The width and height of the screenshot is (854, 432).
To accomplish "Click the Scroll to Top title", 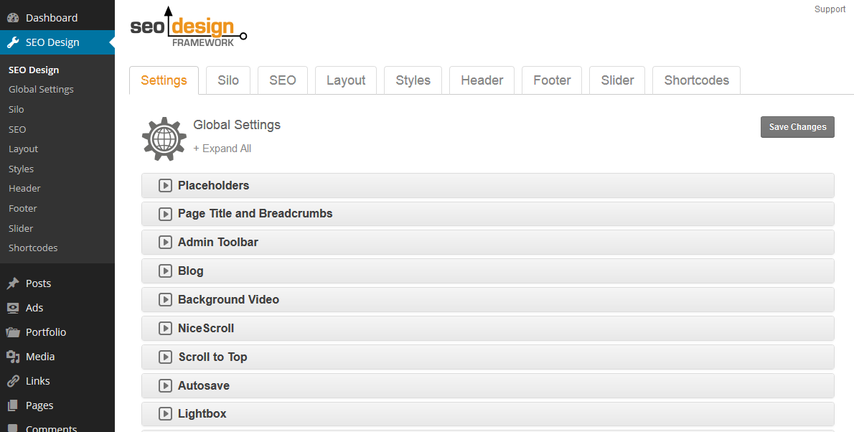I will click(x=213, y=357).
